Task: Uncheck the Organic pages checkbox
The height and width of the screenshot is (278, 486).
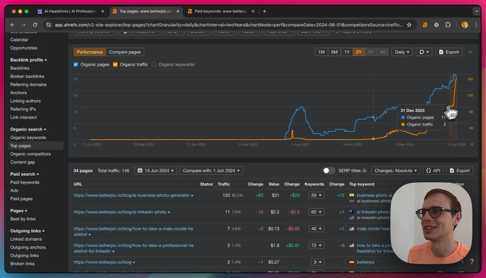Action: [76, 65]
